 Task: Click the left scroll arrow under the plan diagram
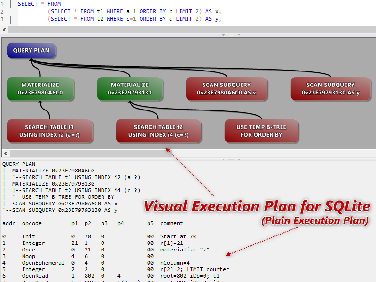pyautogui.click(x=6, y=154)
